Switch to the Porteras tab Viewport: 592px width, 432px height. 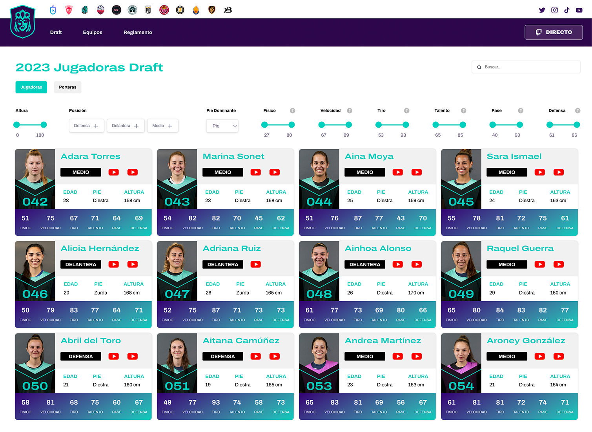click(x=67, y=87)
